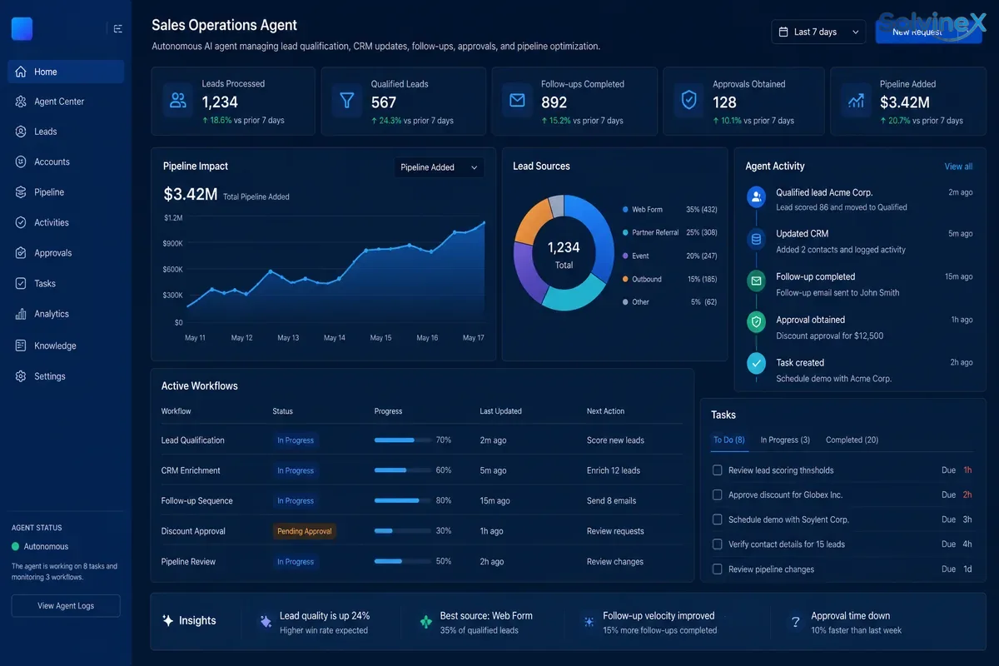999x666 pixels.
Task: Click the CRM Enrichment workflow row name
Action: pyautogui.click(x=191, y=470)
